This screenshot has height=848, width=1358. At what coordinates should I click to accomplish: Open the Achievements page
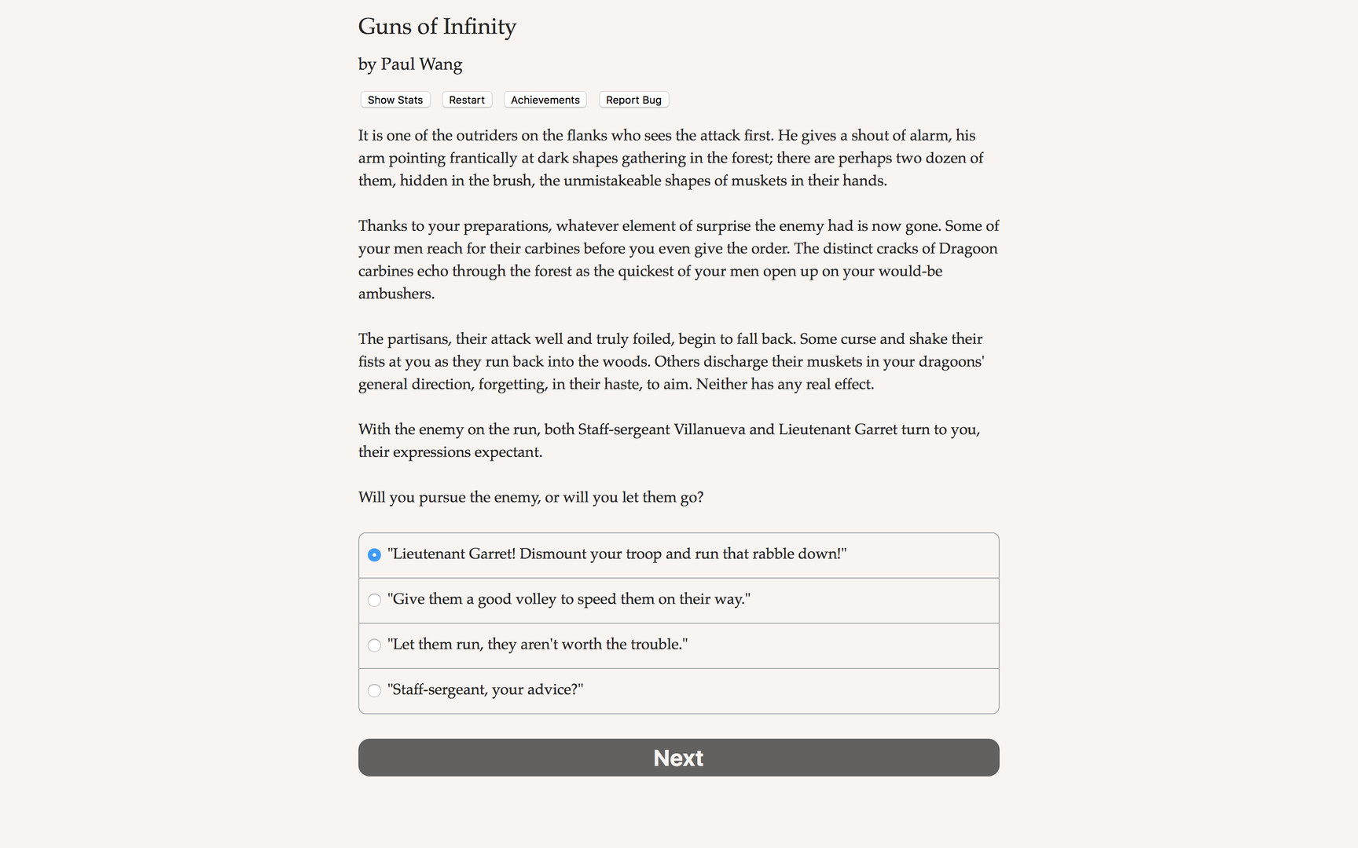pyautogui.click(x=545, y=100)
